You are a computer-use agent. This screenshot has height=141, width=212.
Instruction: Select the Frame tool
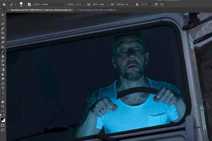pyautogui.click(x=3, y=38)
